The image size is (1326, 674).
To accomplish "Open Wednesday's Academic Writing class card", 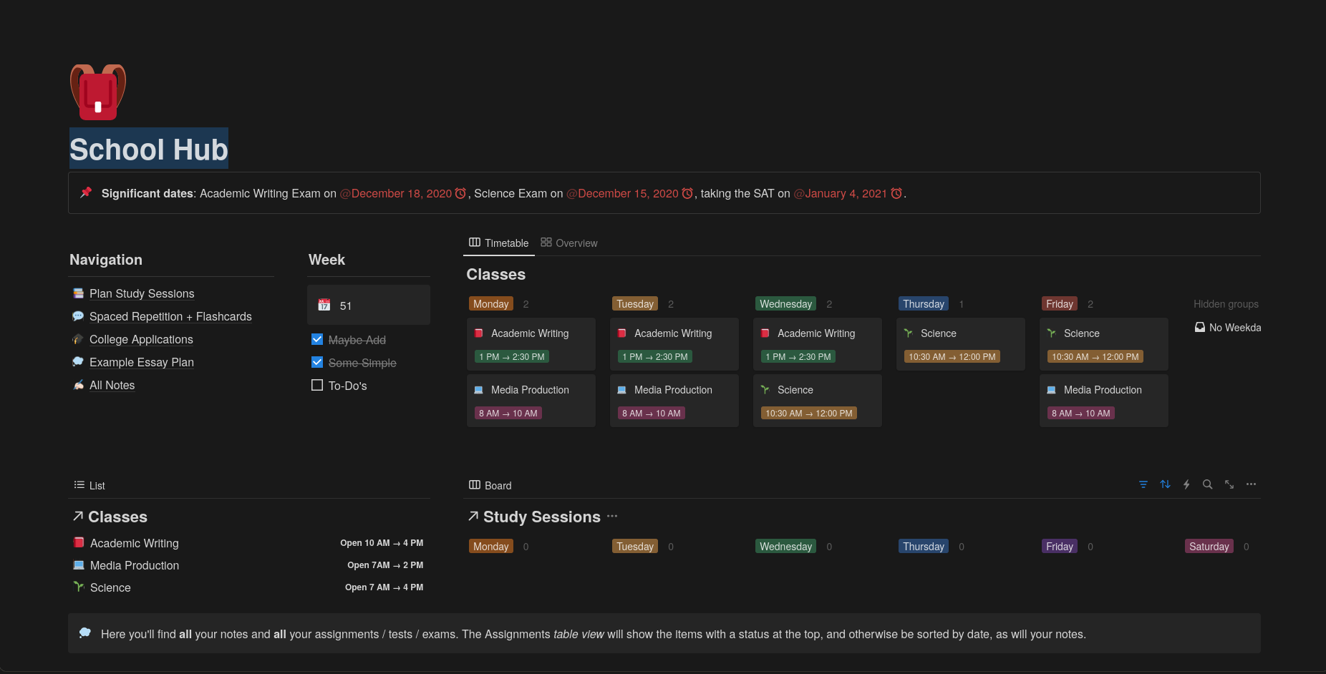I will click(818, 344).
